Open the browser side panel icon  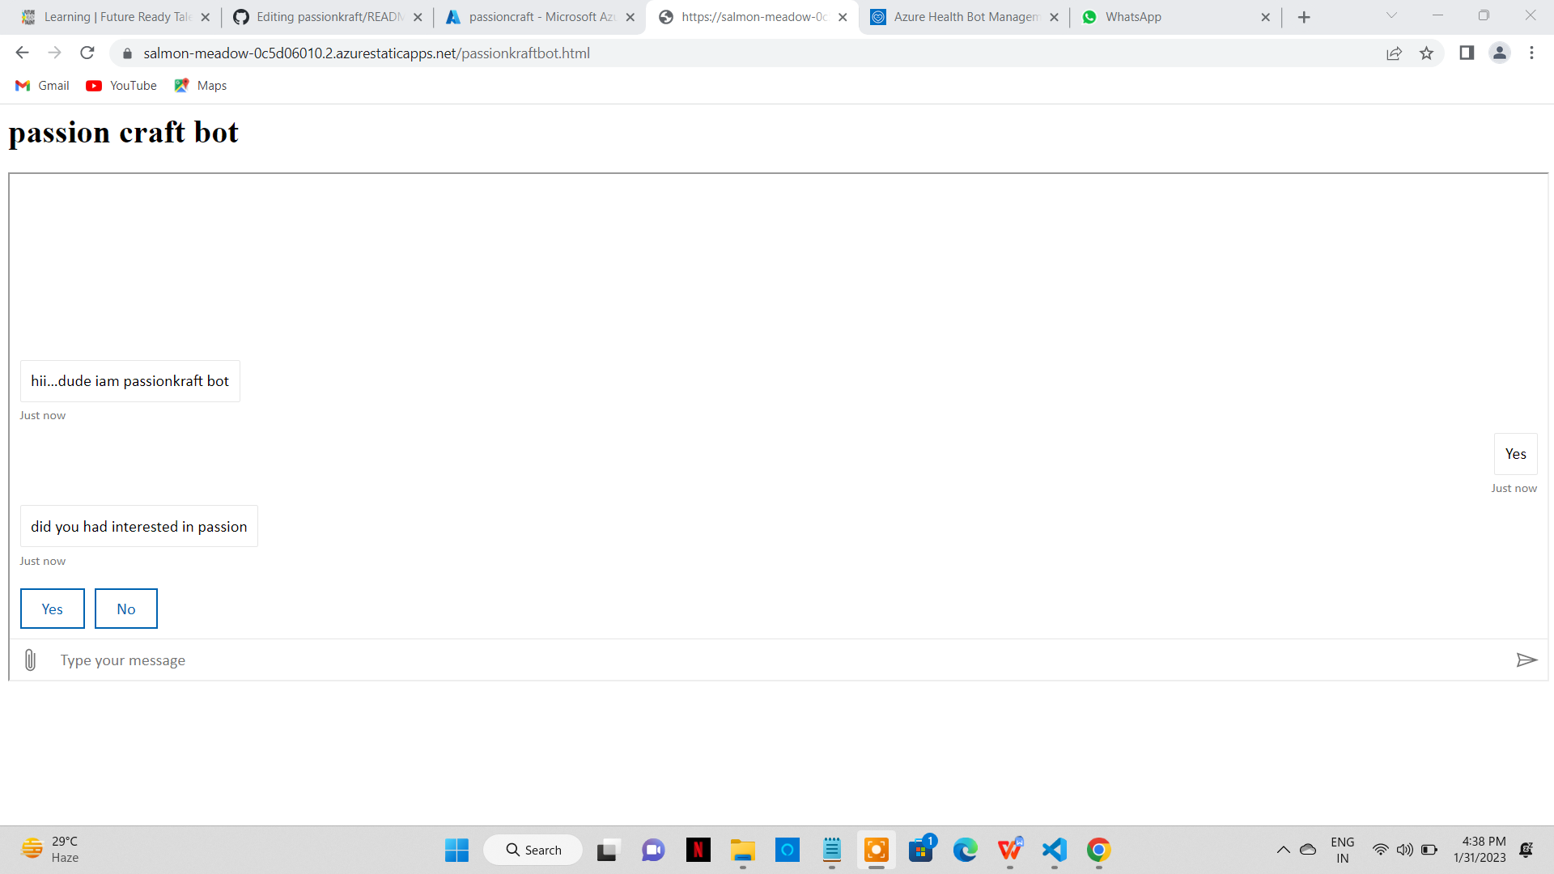(1466, 53)
